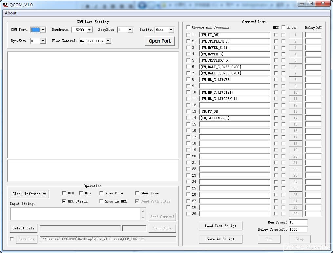This screenshot has width=333, height=253.
Task: Enable the DTR checkbox
Action: (64, 193)
